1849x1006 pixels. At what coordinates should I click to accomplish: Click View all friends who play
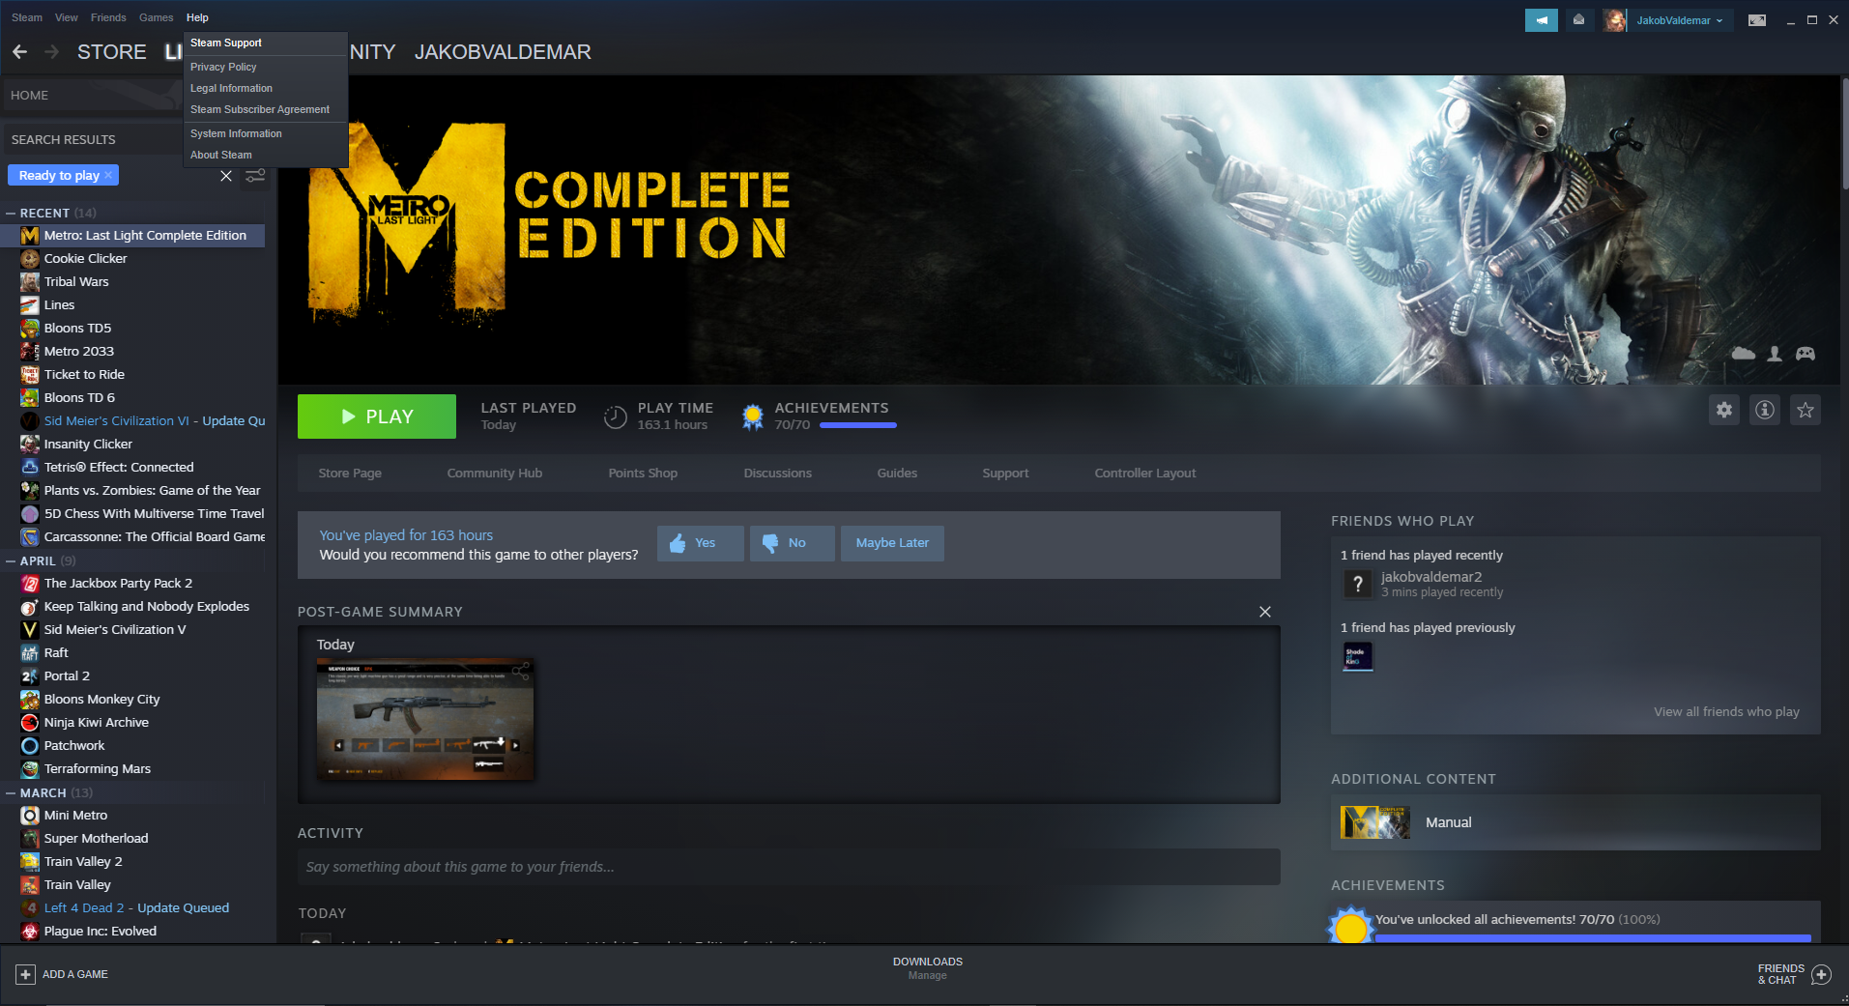coord(1726,712)
